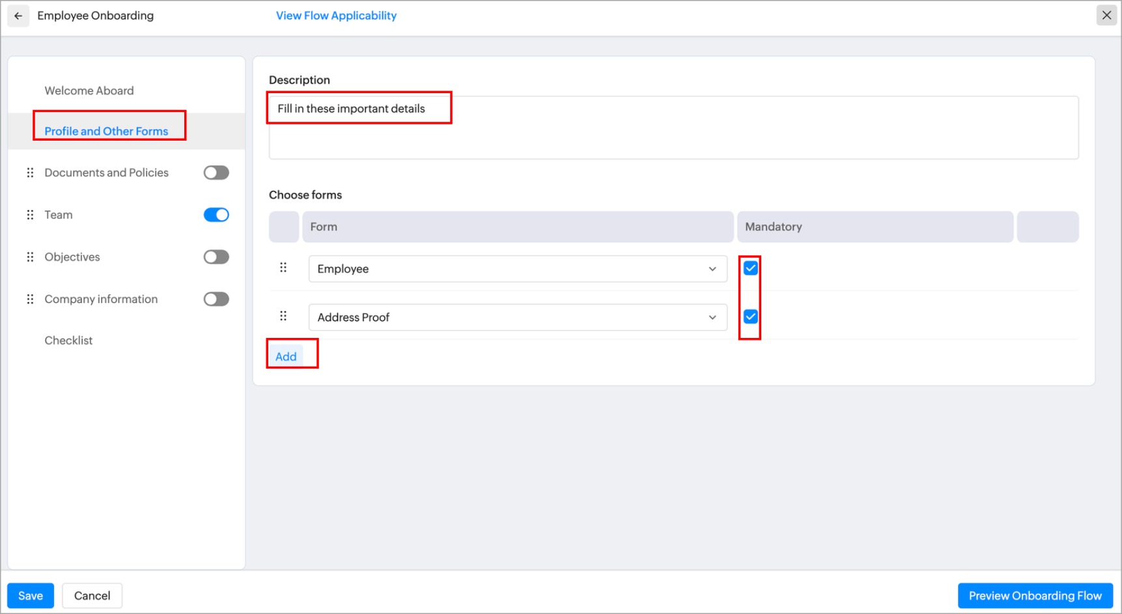Open the View Flow Applicability link
The width and height of the screenshot is (1122, 614).
pos(336,16)
